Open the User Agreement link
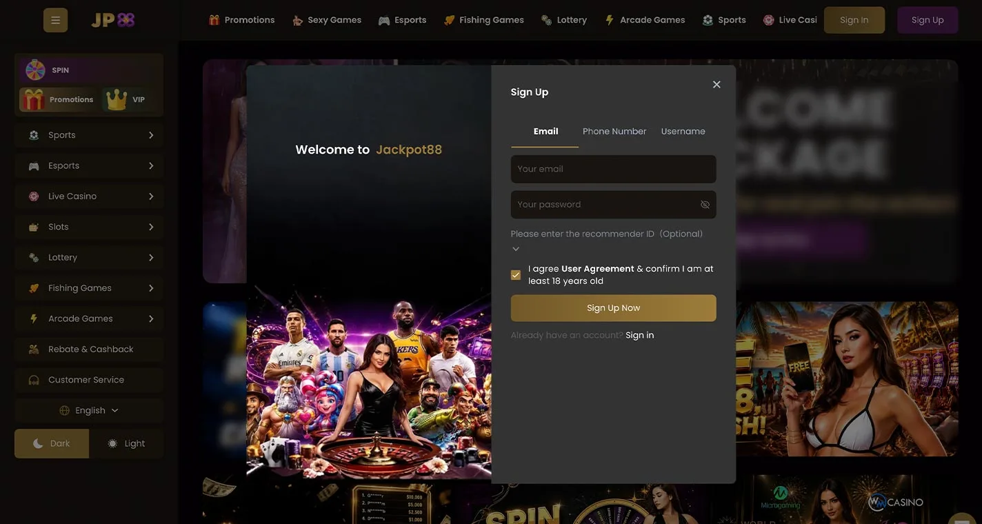This screenshot has height=524, width=982. point(598,269)
